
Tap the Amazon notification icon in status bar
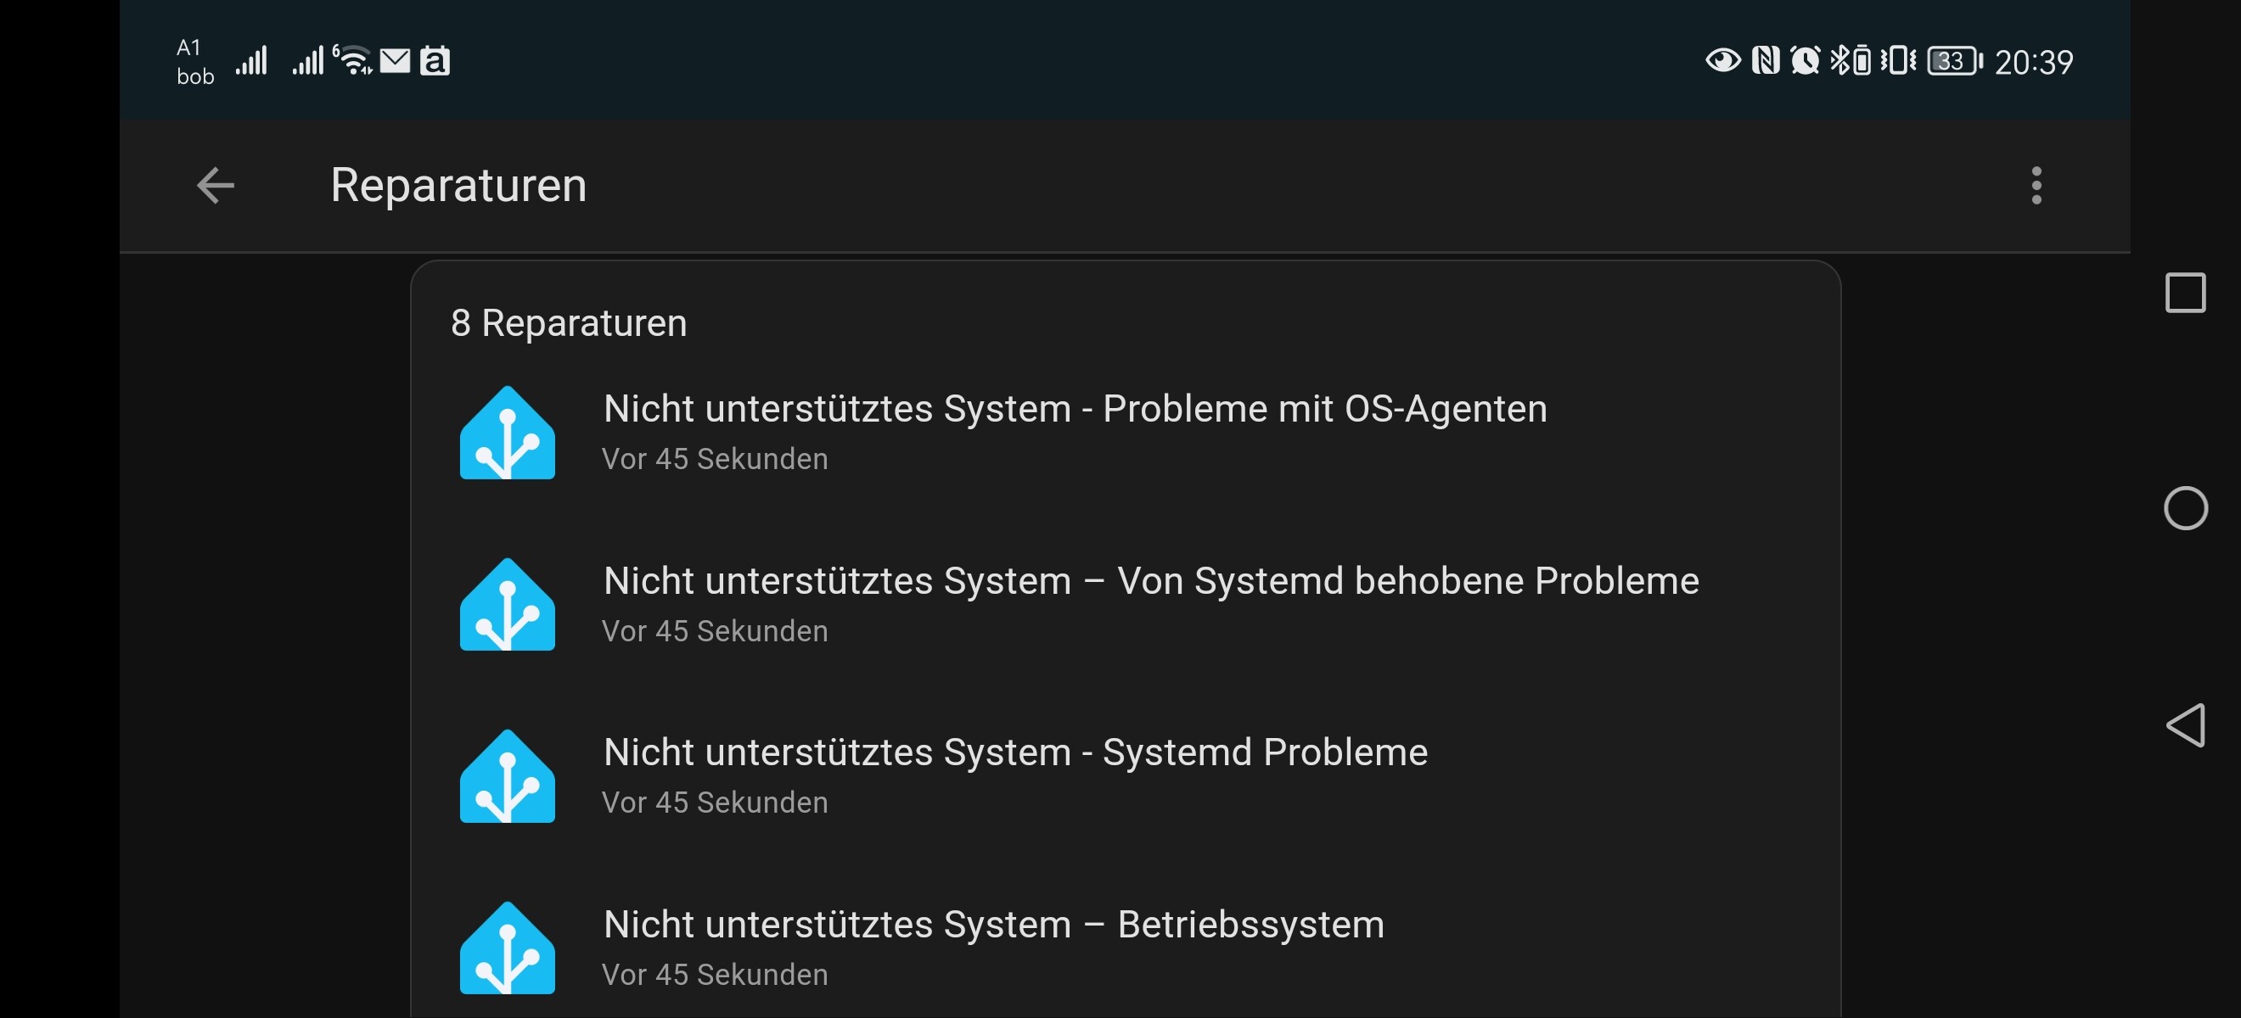click(x=435, y=61)
